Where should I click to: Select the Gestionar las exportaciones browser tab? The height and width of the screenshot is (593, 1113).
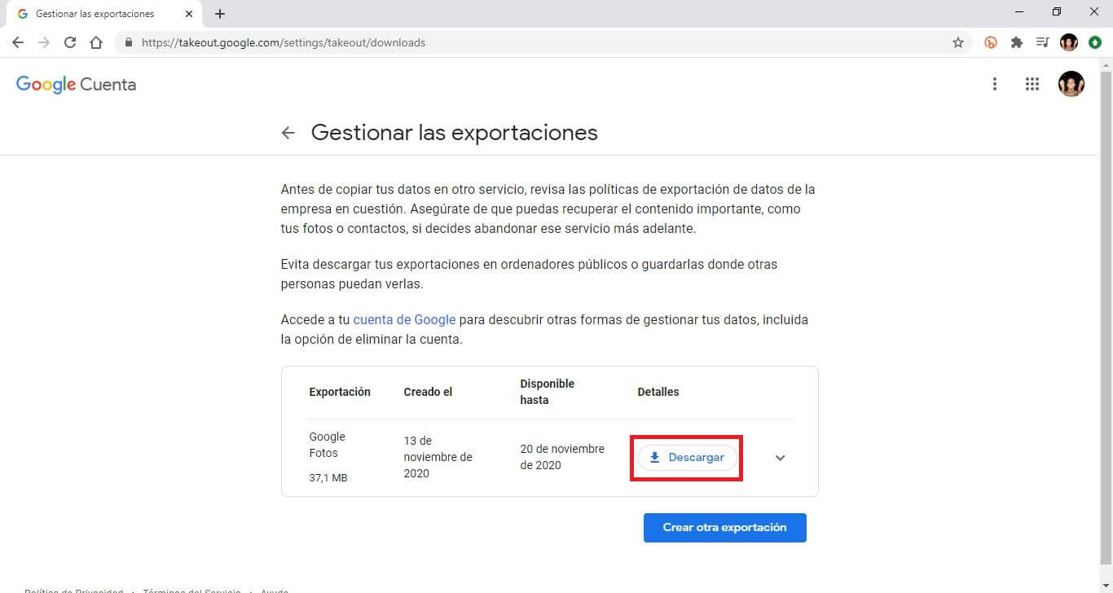[103, 14]
